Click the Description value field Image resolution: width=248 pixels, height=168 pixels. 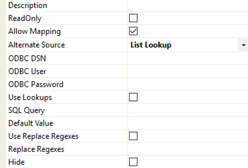188,6
